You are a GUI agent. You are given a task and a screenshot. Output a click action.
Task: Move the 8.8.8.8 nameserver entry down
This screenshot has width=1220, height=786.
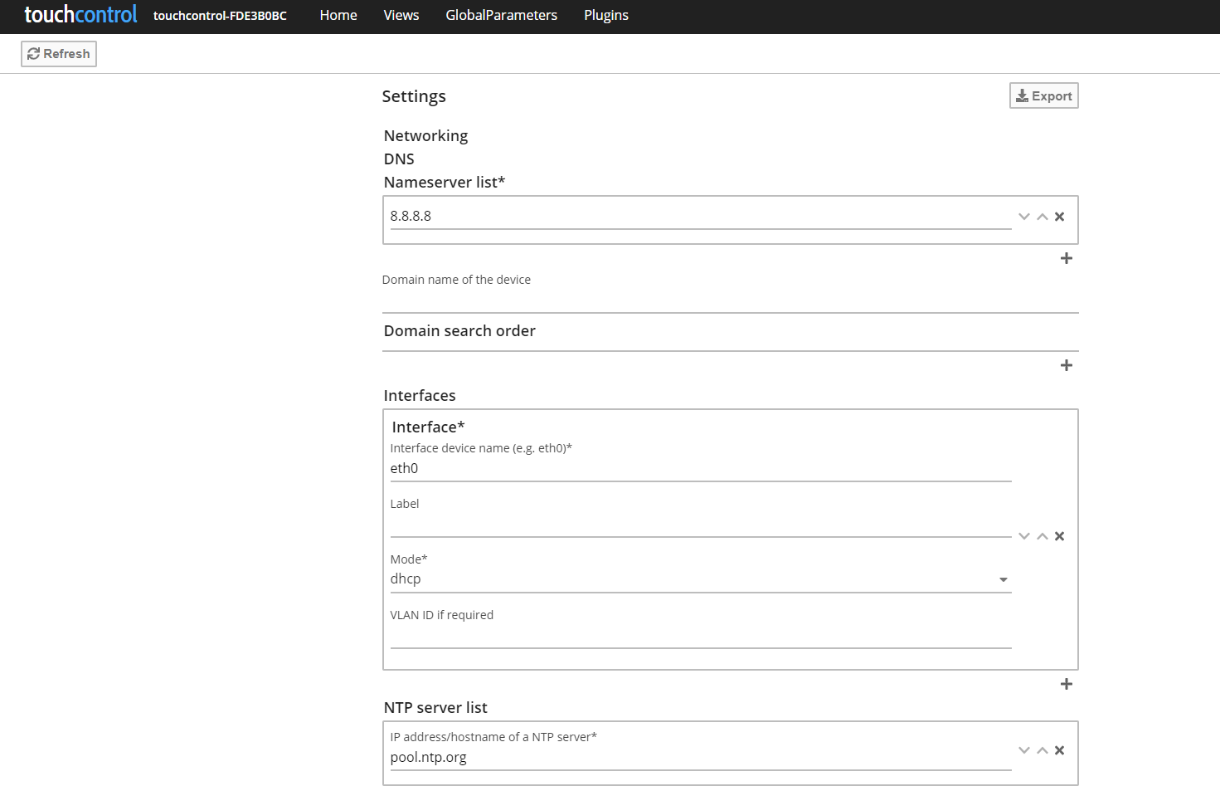(1023, 216)
